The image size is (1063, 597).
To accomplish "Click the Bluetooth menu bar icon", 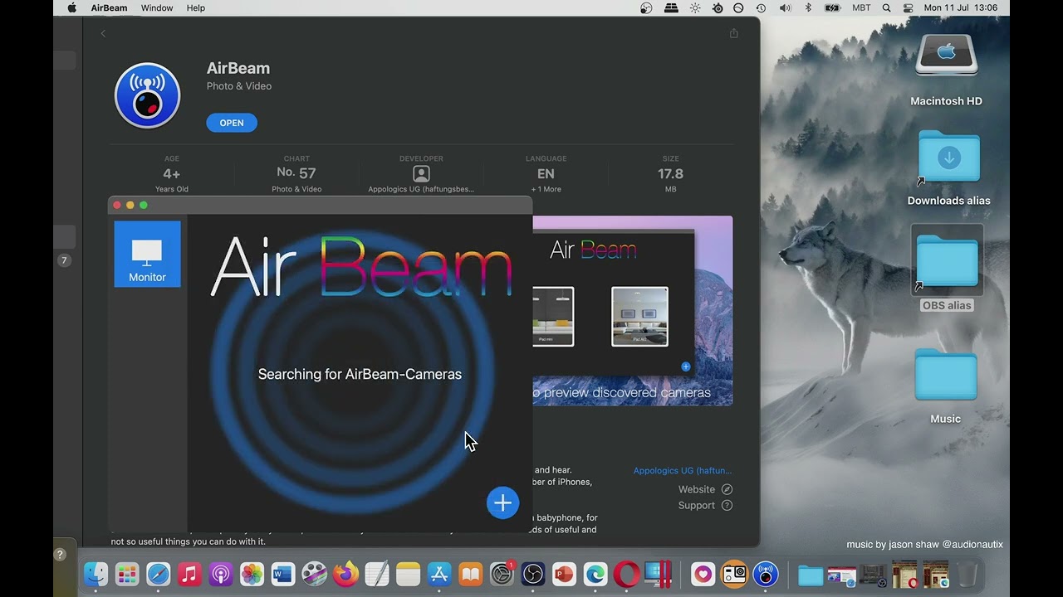I will coord(808,8).
